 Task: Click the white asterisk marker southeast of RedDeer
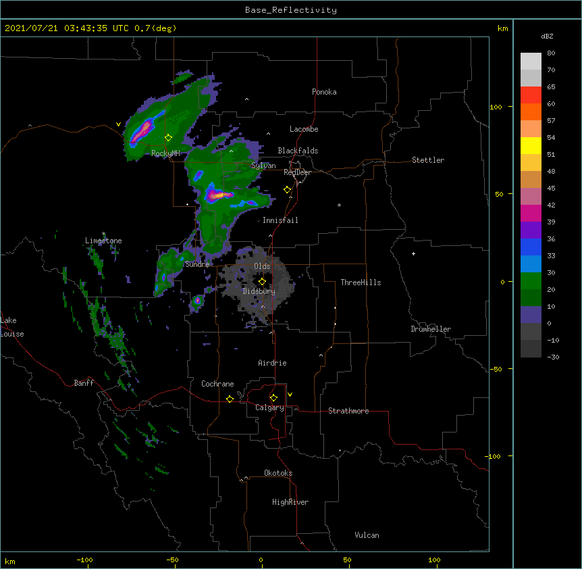339,205
